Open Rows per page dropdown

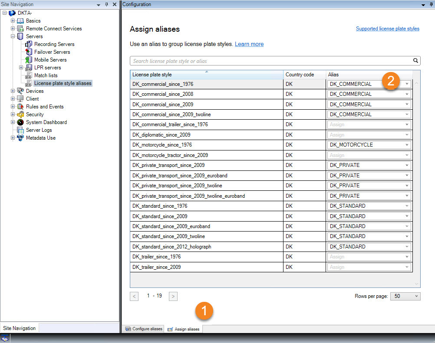(416, 296)
